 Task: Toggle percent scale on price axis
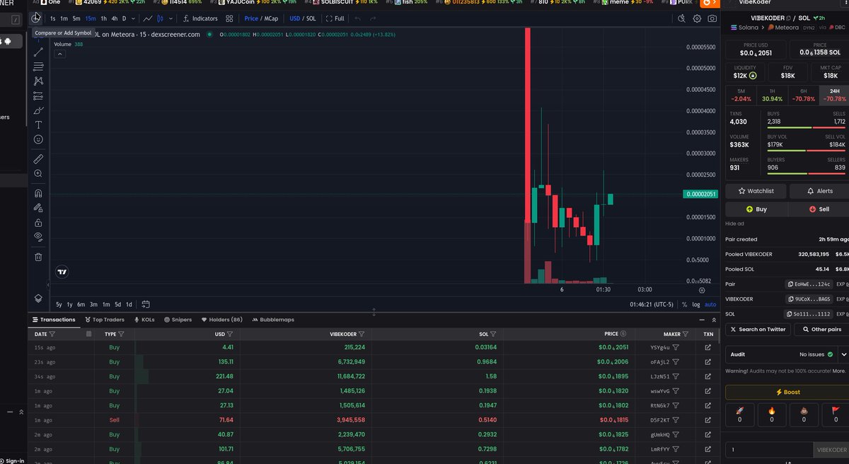coord(684,305)
